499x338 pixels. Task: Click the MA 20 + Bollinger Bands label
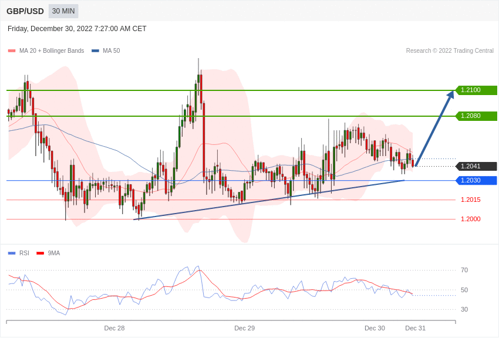click(x=52, y=50)
